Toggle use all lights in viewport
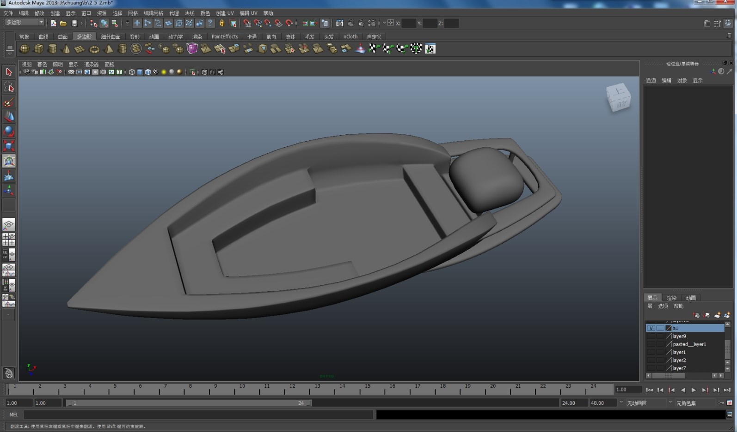This screenshot has height=432, width=737. coord(164,72)
